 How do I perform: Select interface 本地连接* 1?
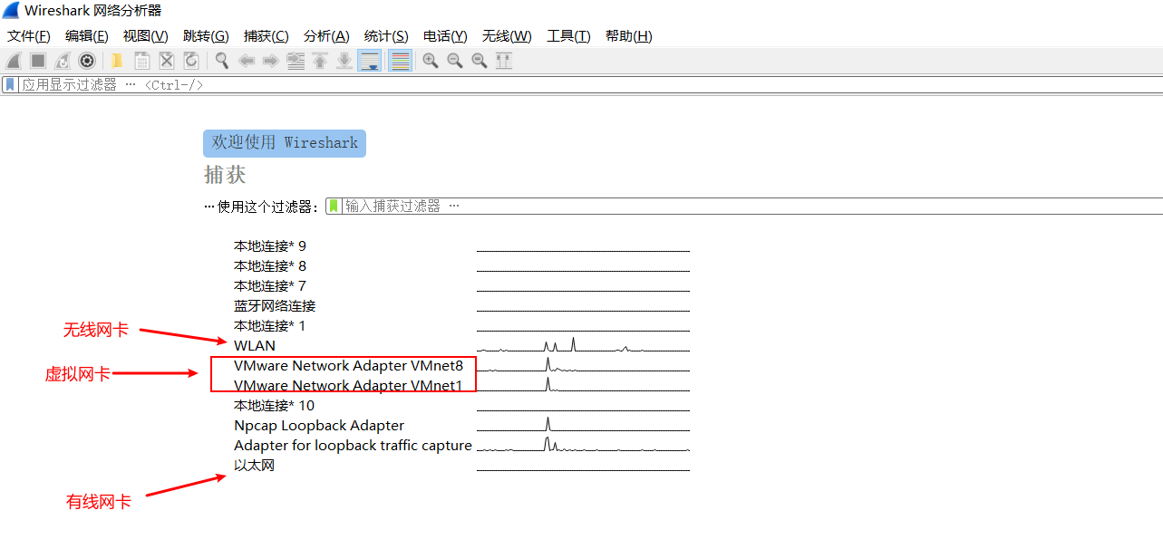point(270,325)
